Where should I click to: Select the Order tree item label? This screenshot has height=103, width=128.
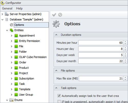point(23,62)
